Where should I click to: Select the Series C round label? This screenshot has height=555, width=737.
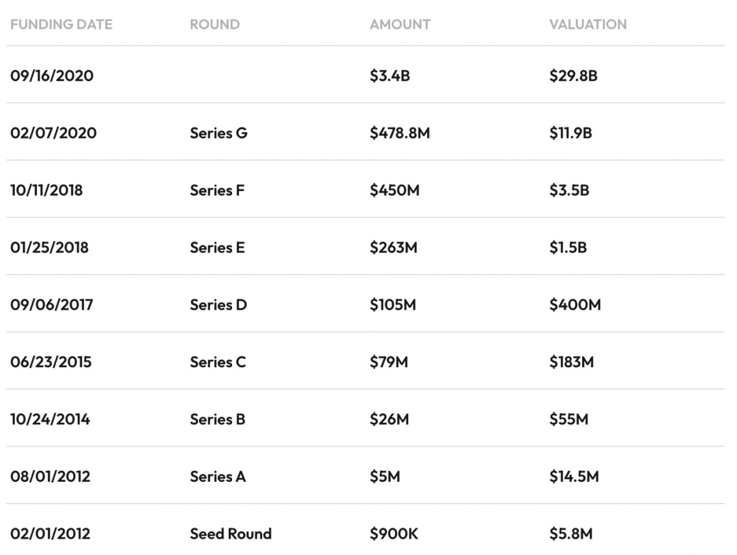218,362
